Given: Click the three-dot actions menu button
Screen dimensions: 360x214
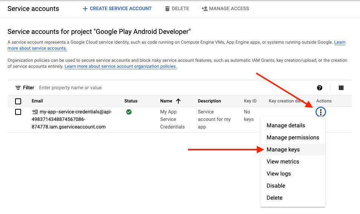Looking at the screenshot, I should click(x=320, y=112).
